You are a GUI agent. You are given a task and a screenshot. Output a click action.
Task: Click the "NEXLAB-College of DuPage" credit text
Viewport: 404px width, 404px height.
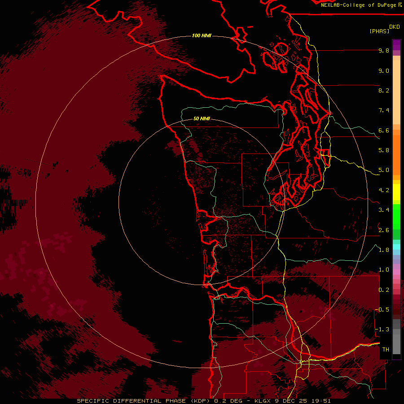359,5
